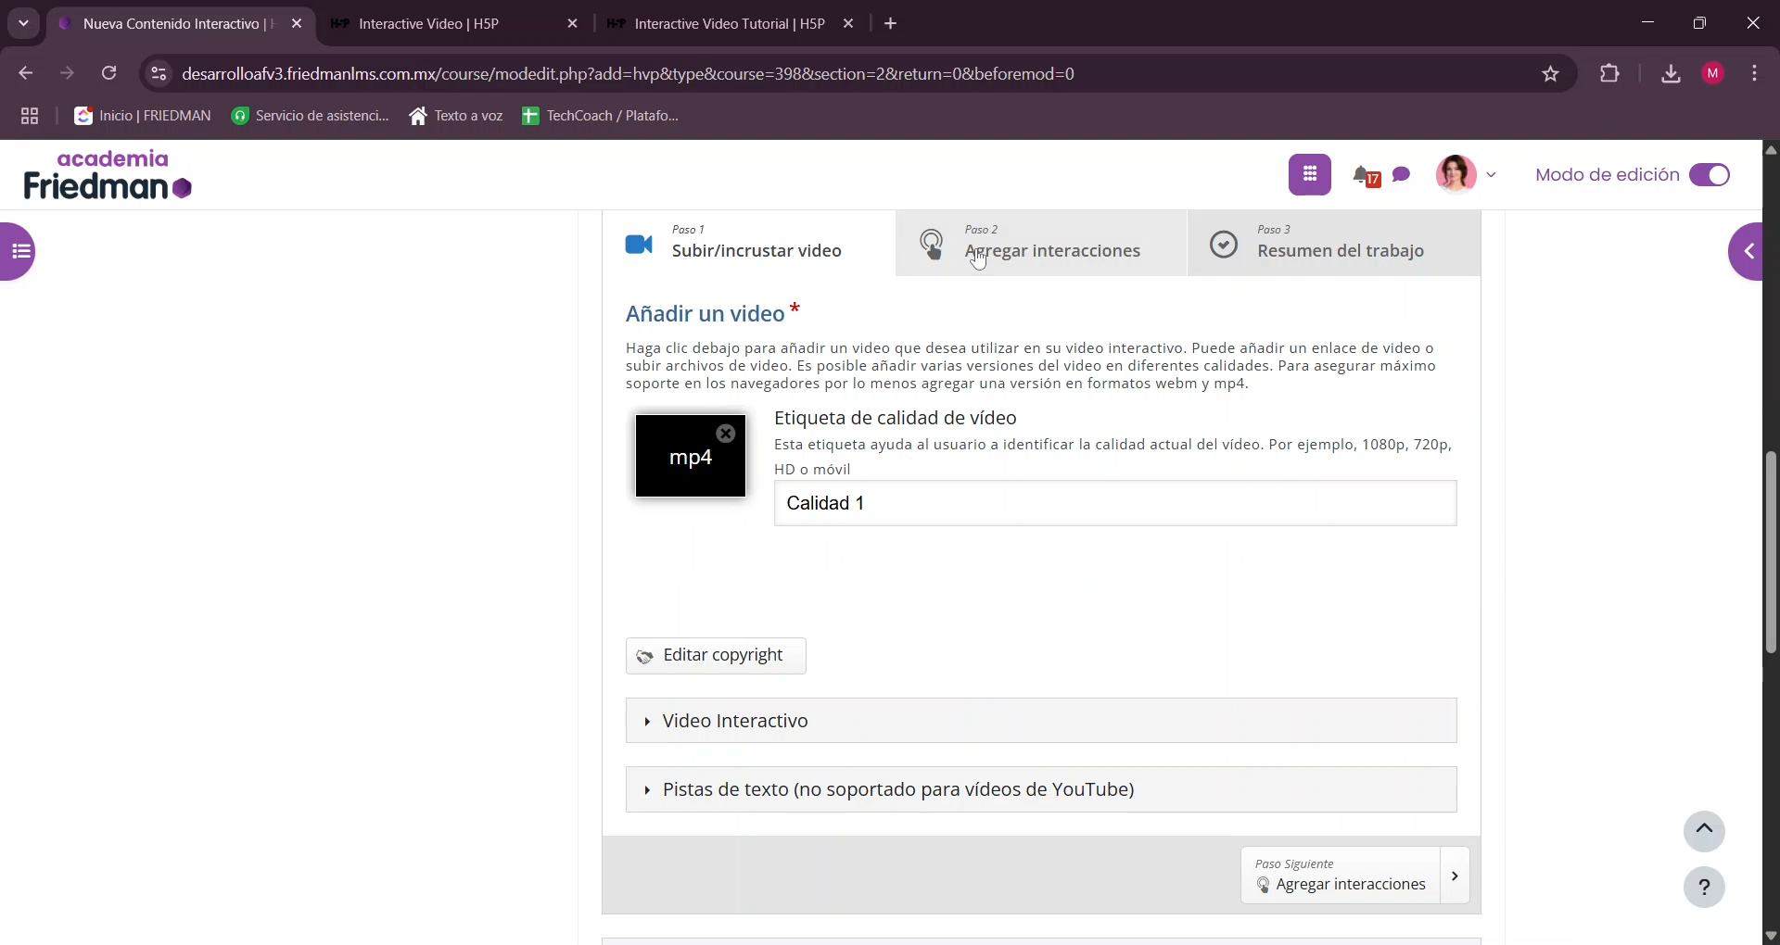Open the user profile avatar
The height and width of the screenshot is (945, 1780).
[1456, 174]
